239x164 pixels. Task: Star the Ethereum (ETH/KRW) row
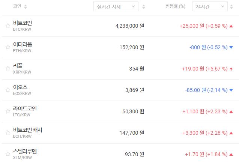tap(8, 47)
